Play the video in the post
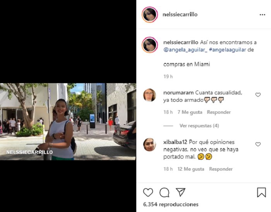Screen dimensions: 271x212 click(x=68, y=122)
